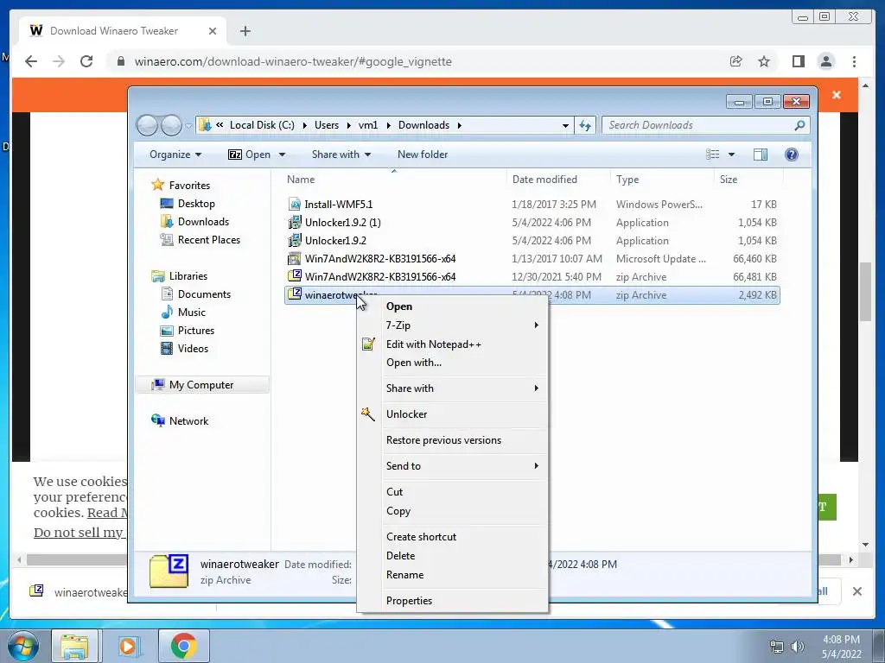Open the Documents library
885x663 pixels.
point(204,294)
